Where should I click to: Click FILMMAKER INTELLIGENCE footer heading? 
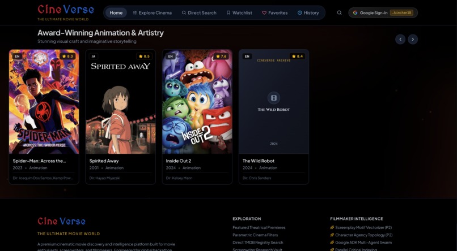point(357,219)
